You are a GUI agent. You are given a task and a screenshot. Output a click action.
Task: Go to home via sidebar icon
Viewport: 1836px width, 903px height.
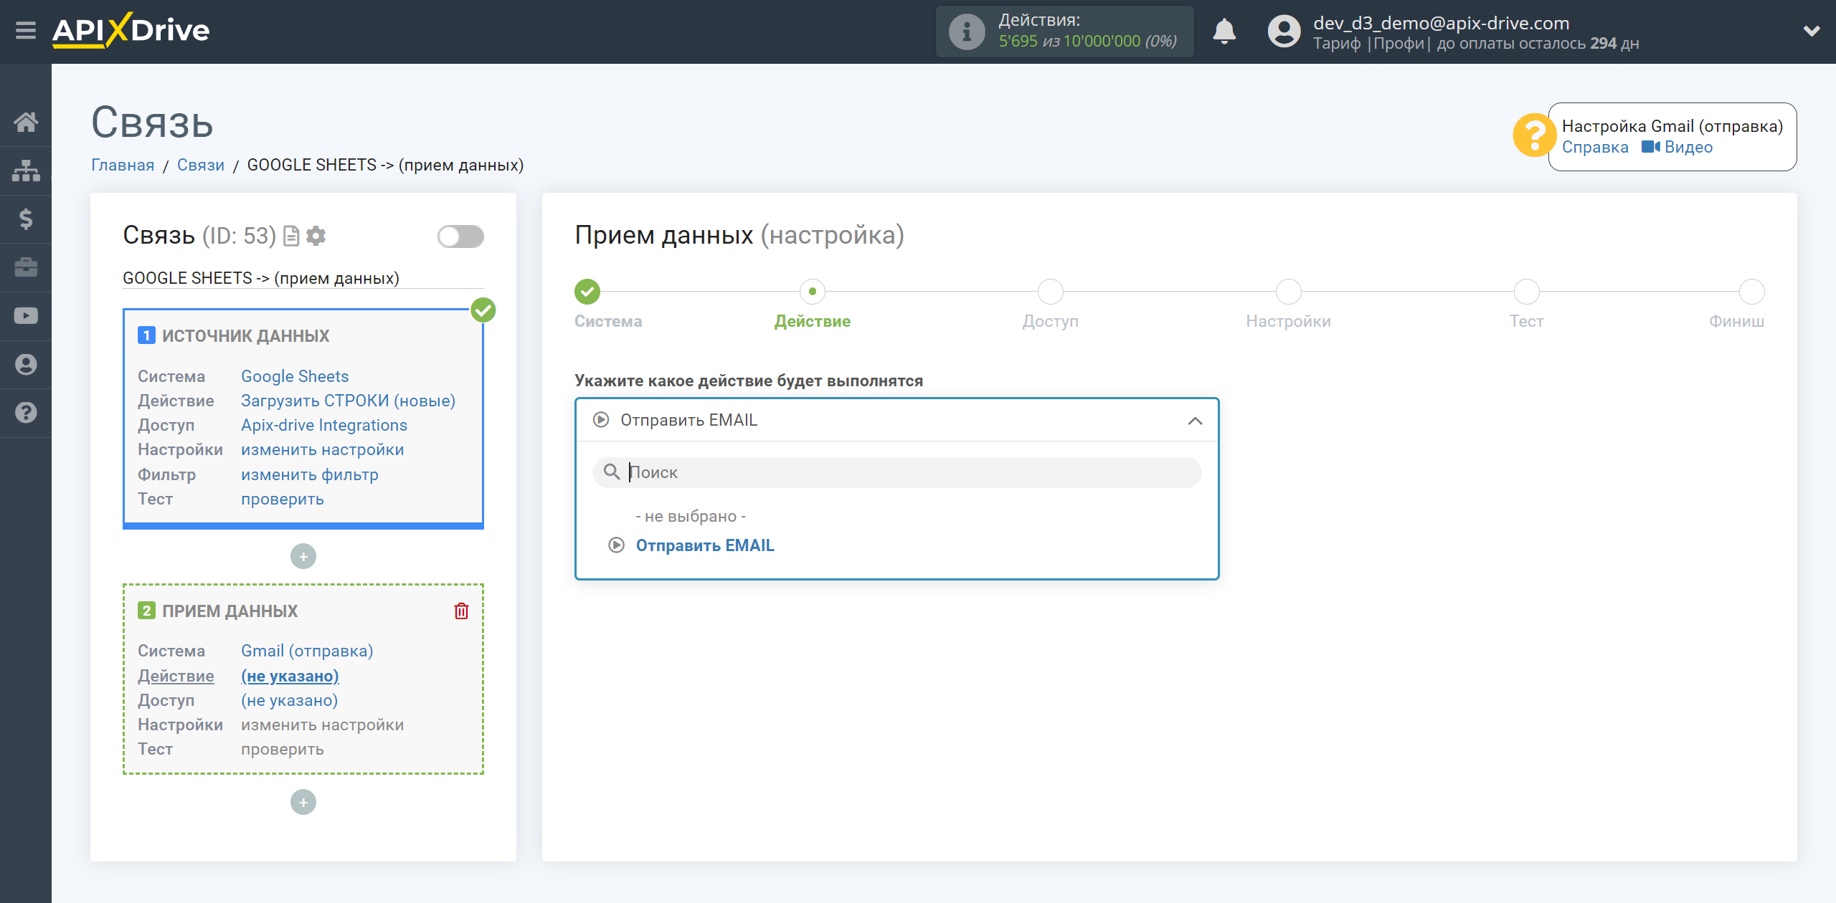pyautogui.click(x=26, y=122)
